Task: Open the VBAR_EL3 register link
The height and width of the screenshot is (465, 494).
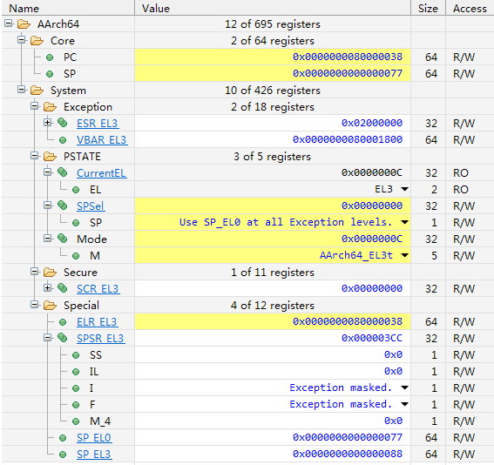Action: point(102,140)
